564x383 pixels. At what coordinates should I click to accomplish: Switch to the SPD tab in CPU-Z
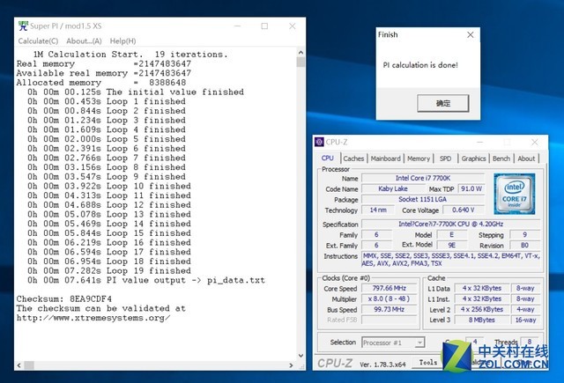click(x=445, y=158)
